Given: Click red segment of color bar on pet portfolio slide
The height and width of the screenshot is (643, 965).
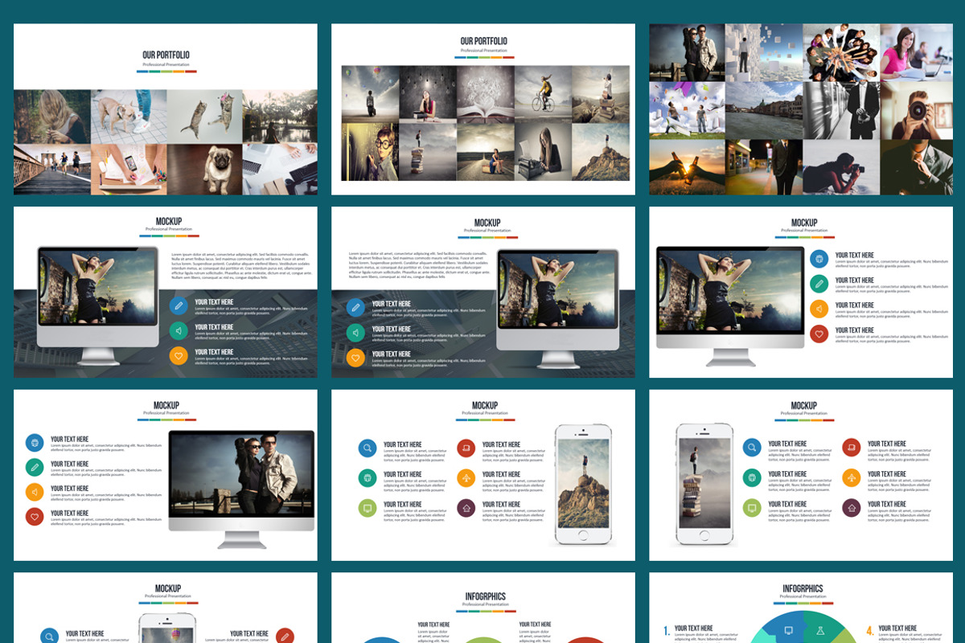Looking at the screenshot, I should (191, 72).
